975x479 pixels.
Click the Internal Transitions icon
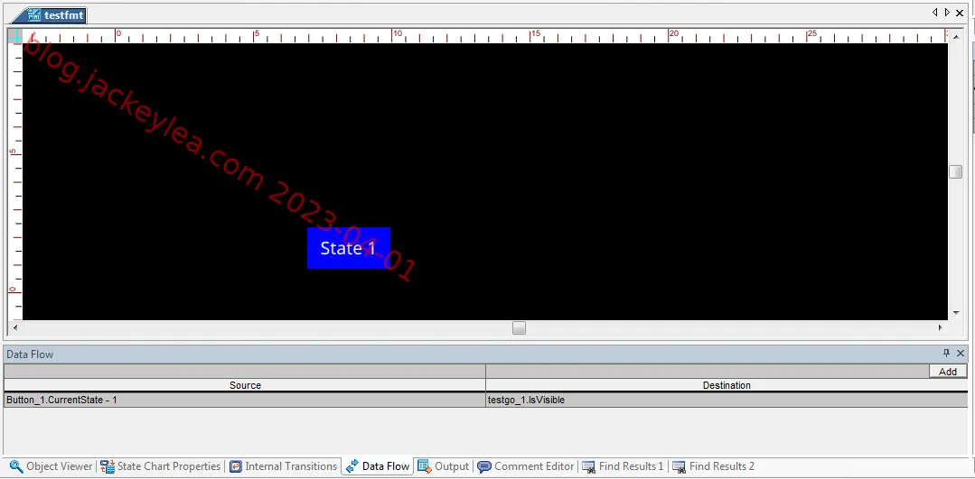tap(236, 466)
